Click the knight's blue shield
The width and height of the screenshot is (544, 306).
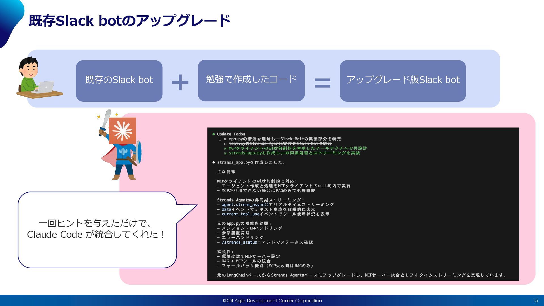click(x=139, y=151)
